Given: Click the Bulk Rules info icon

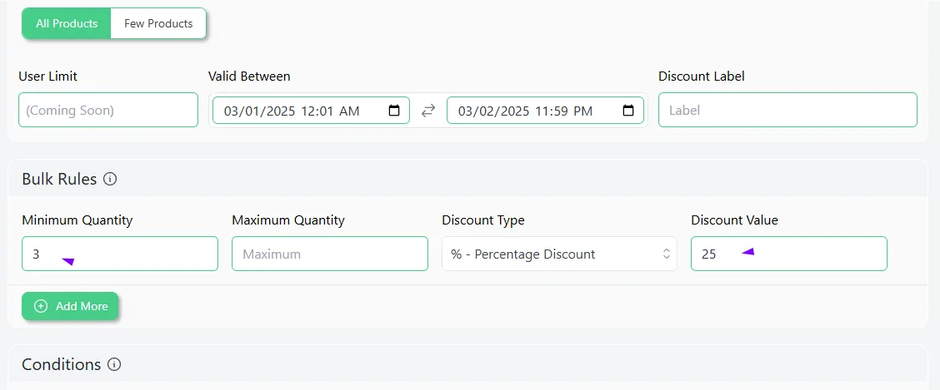Looking at the screenshot, I should (110, 179).
